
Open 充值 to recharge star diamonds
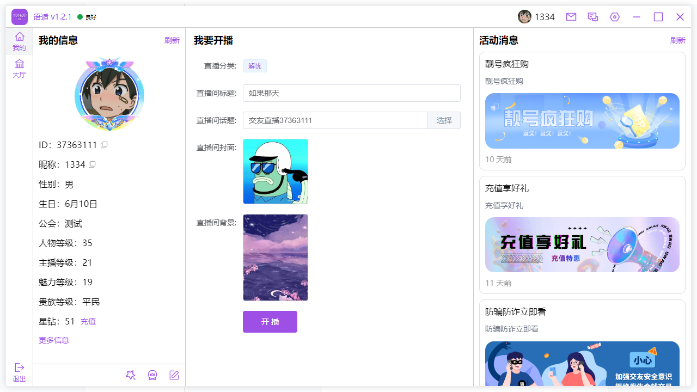[88, 321]
